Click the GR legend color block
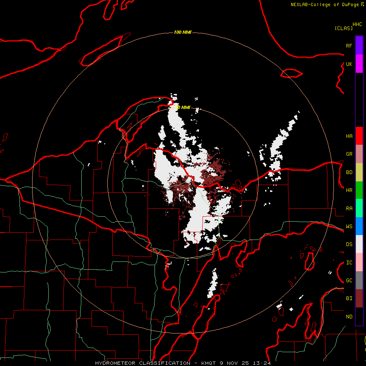366x366 pixels. (x=359, y=154)
